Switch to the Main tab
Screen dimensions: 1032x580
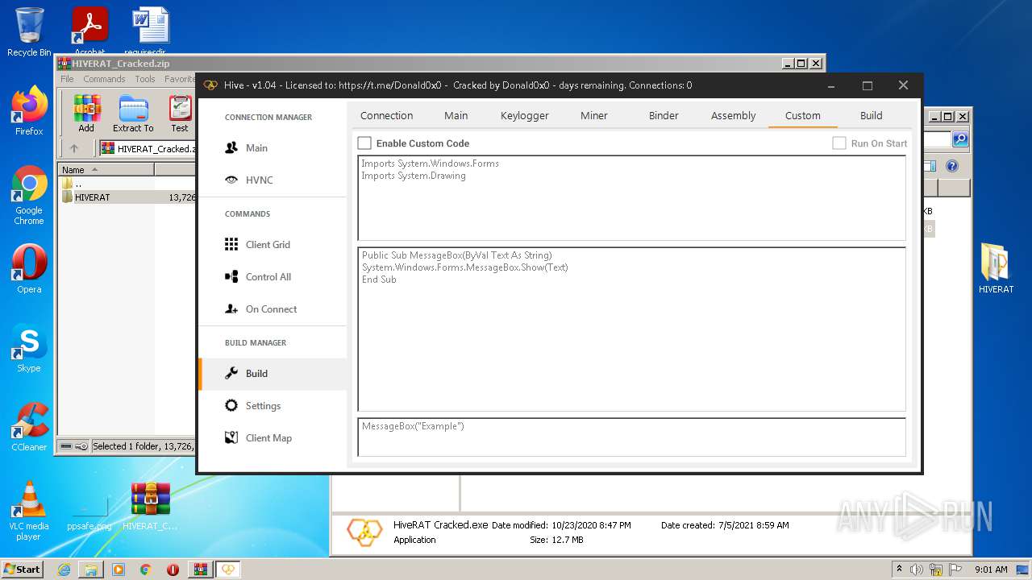point(456,115)
